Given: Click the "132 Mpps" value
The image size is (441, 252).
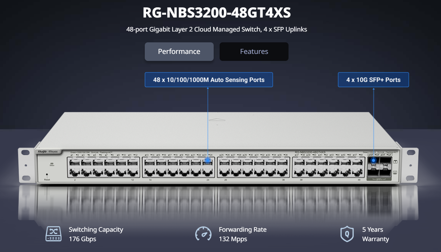Looking at the screenshot, I should (233, 239).
